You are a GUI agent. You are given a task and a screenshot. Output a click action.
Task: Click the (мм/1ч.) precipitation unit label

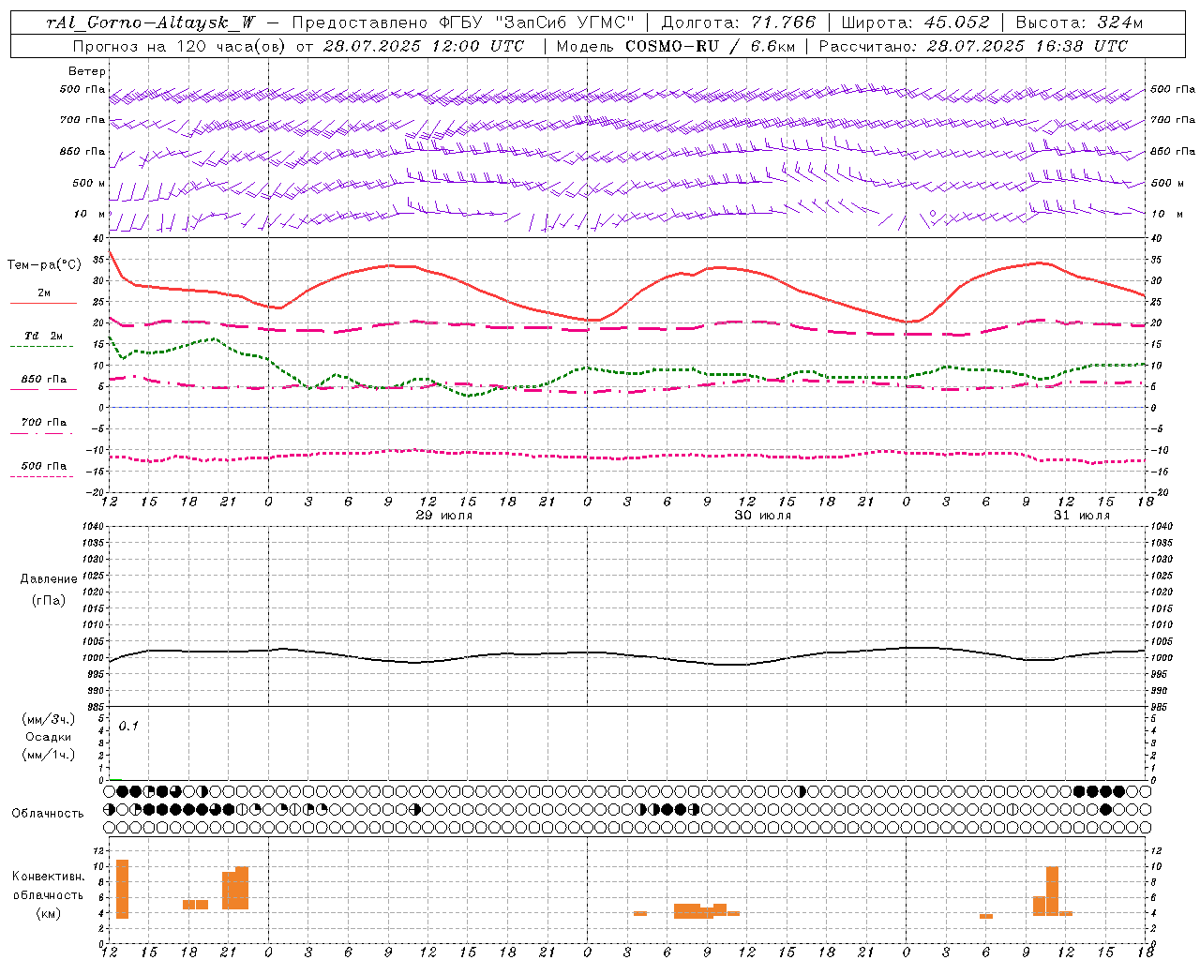pos(49,755)
